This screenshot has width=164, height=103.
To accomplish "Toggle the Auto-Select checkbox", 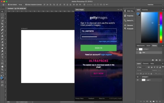I will [9, 5].
